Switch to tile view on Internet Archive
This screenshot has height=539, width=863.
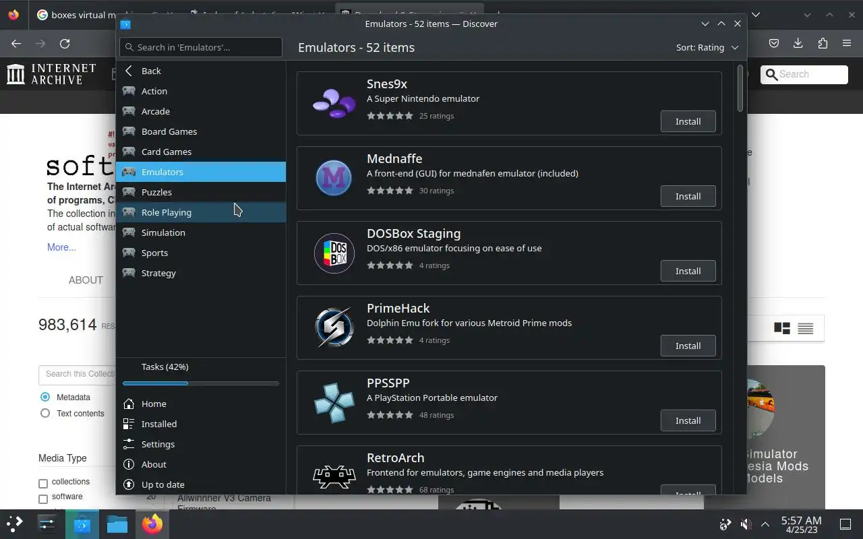(782, 328)
